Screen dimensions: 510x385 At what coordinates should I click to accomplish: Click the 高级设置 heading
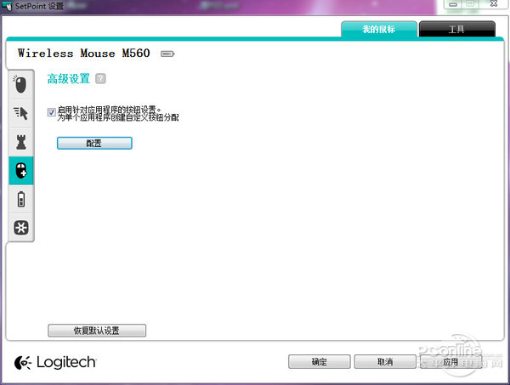(x=69, y=79)
